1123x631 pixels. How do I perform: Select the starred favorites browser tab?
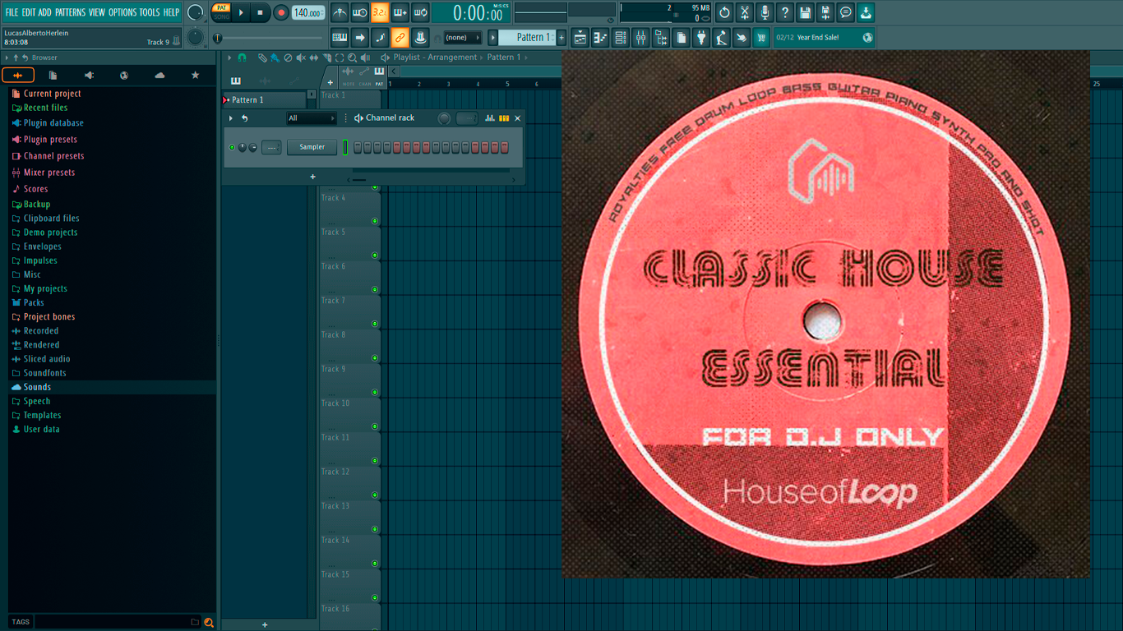(x=195, y=75)
